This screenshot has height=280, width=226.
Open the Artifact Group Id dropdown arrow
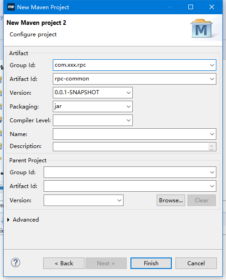click(x=212, y=65)
